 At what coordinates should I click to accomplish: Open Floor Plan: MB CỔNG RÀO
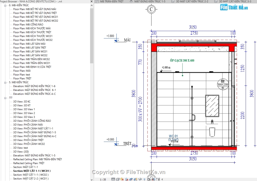pos(28,25)
